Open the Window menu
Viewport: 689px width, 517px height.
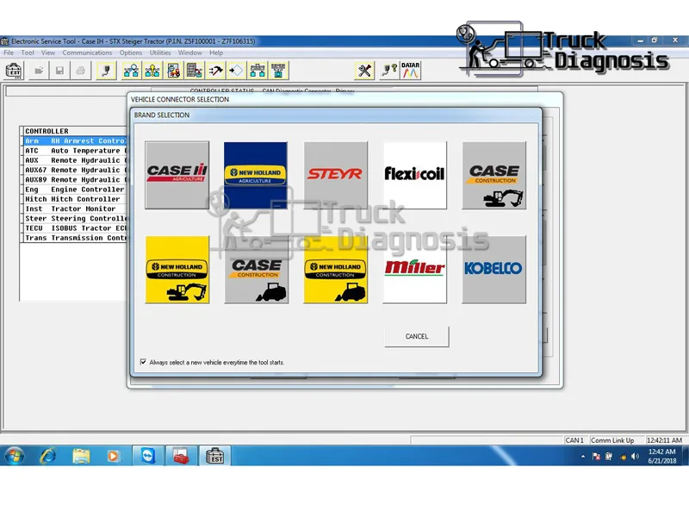(189, 53)
